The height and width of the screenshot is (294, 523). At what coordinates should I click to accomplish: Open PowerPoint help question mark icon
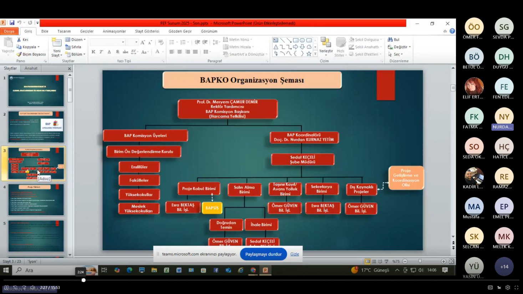pyautogui.click(x=452, y=31)
